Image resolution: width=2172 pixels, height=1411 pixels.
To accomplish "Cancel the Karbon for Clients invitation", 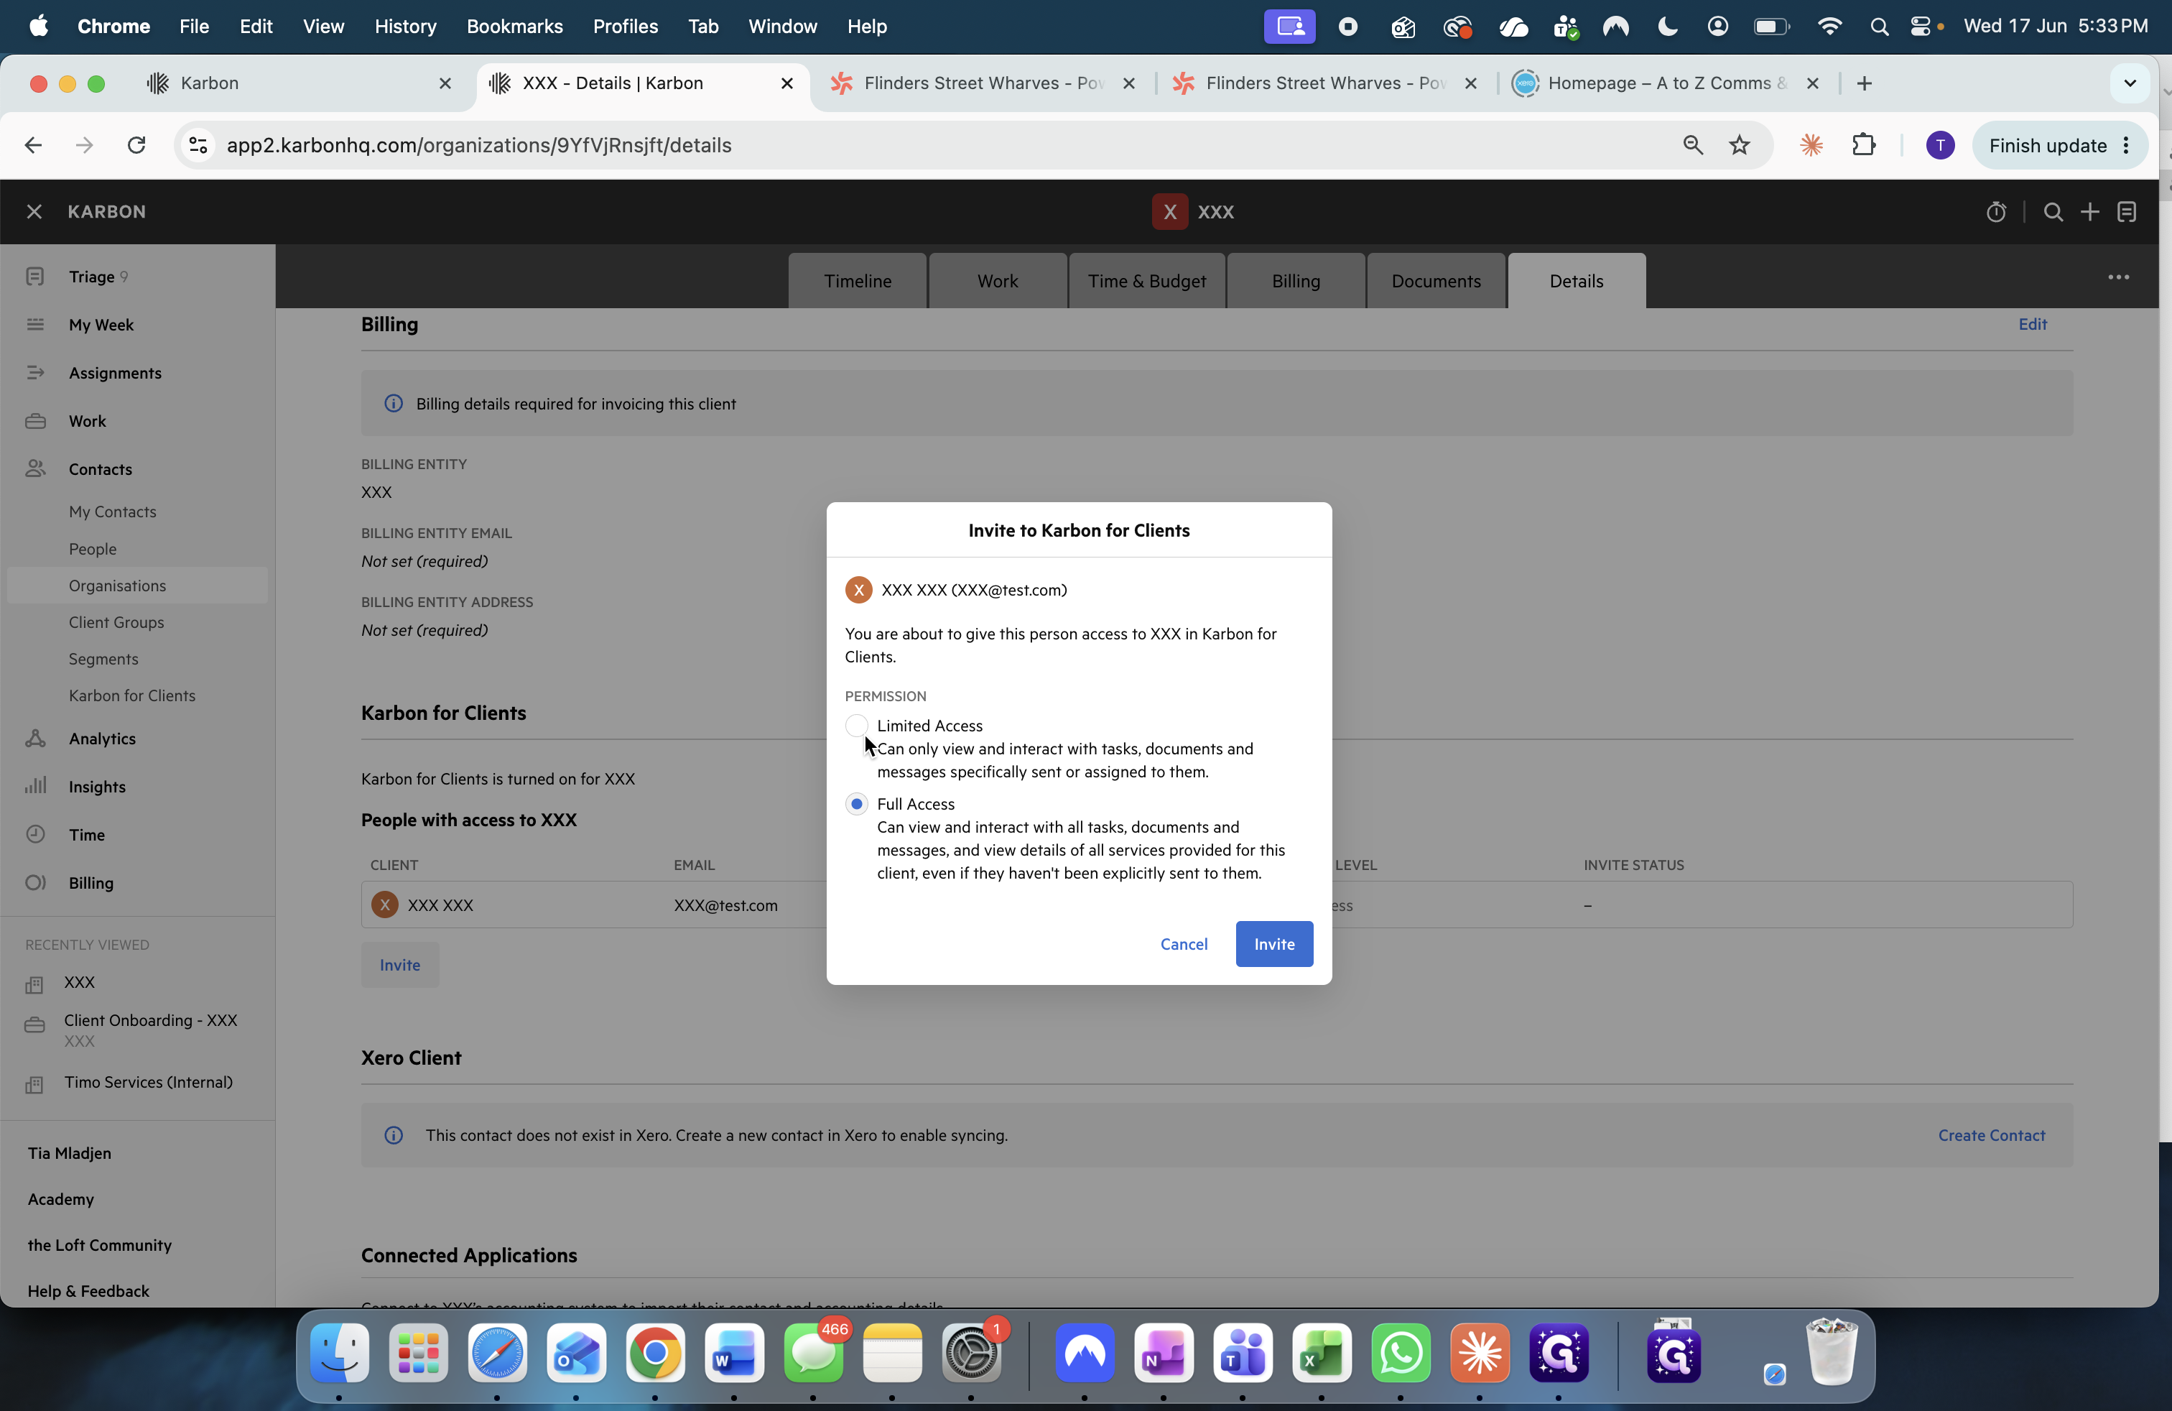I will [1184, 944].
